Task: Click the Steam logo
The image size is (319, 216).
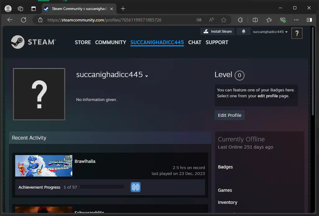Action: pos(34,42)
